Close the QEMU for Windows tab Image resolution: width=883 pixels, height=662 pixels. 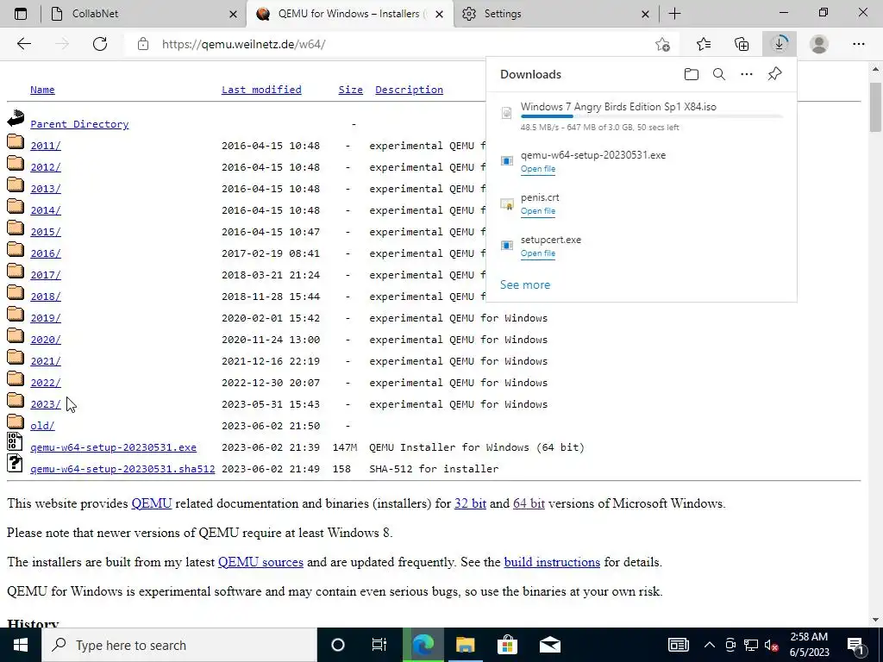[440, 15]
